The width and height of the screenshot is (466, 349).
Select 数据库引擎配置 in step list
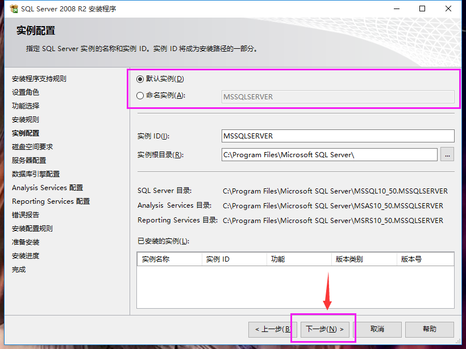pos(36,174)
